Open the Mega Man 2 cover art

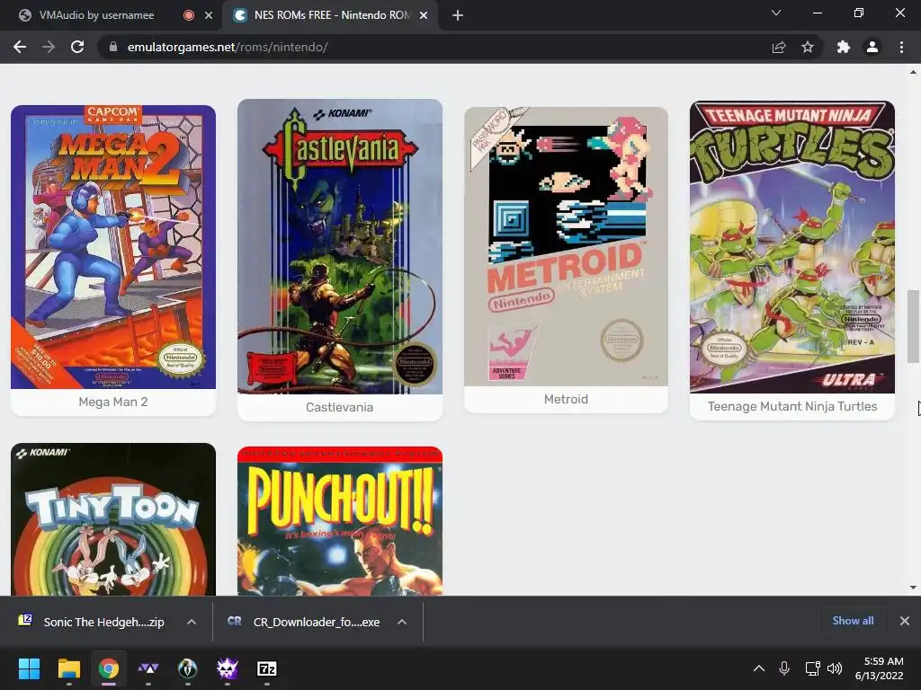113,247
